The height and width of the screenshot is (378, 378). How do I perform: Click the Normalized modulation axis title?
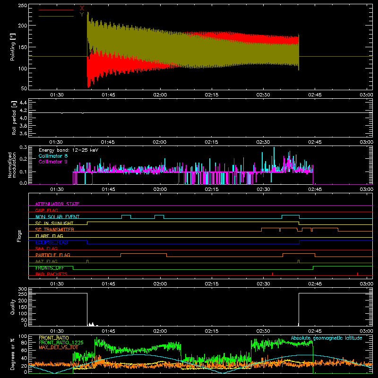11,165
